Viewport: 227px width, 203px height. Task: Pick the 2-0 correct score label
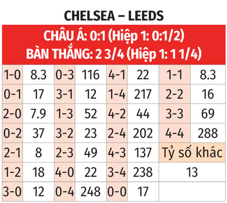pos(11,114)
